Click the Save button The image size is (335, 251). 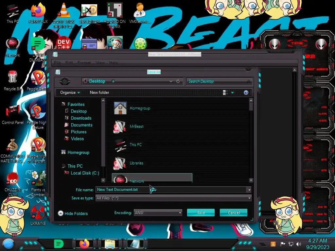(x=201, y=212)
